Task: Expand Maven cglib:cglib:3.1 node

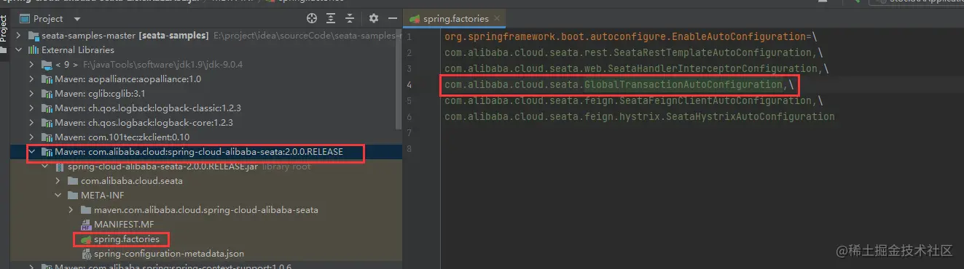Action: coord(32,94)
